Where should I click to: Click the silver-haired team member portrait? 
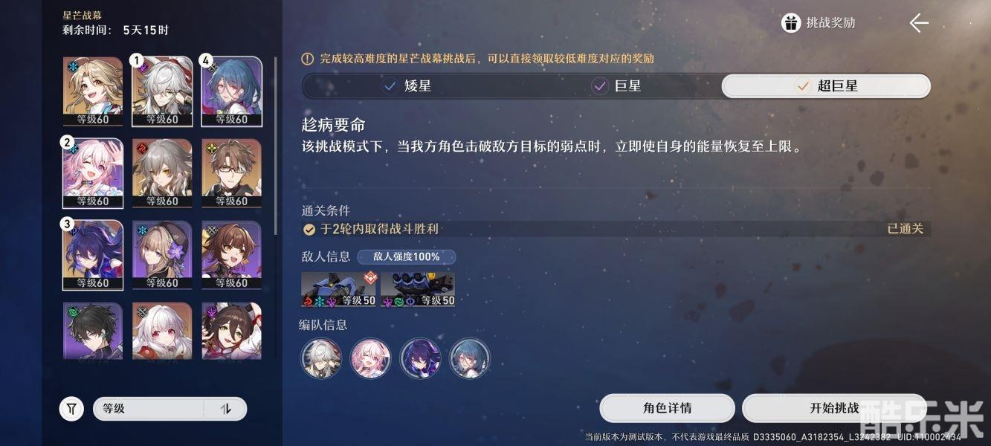[x=320, y=358]
